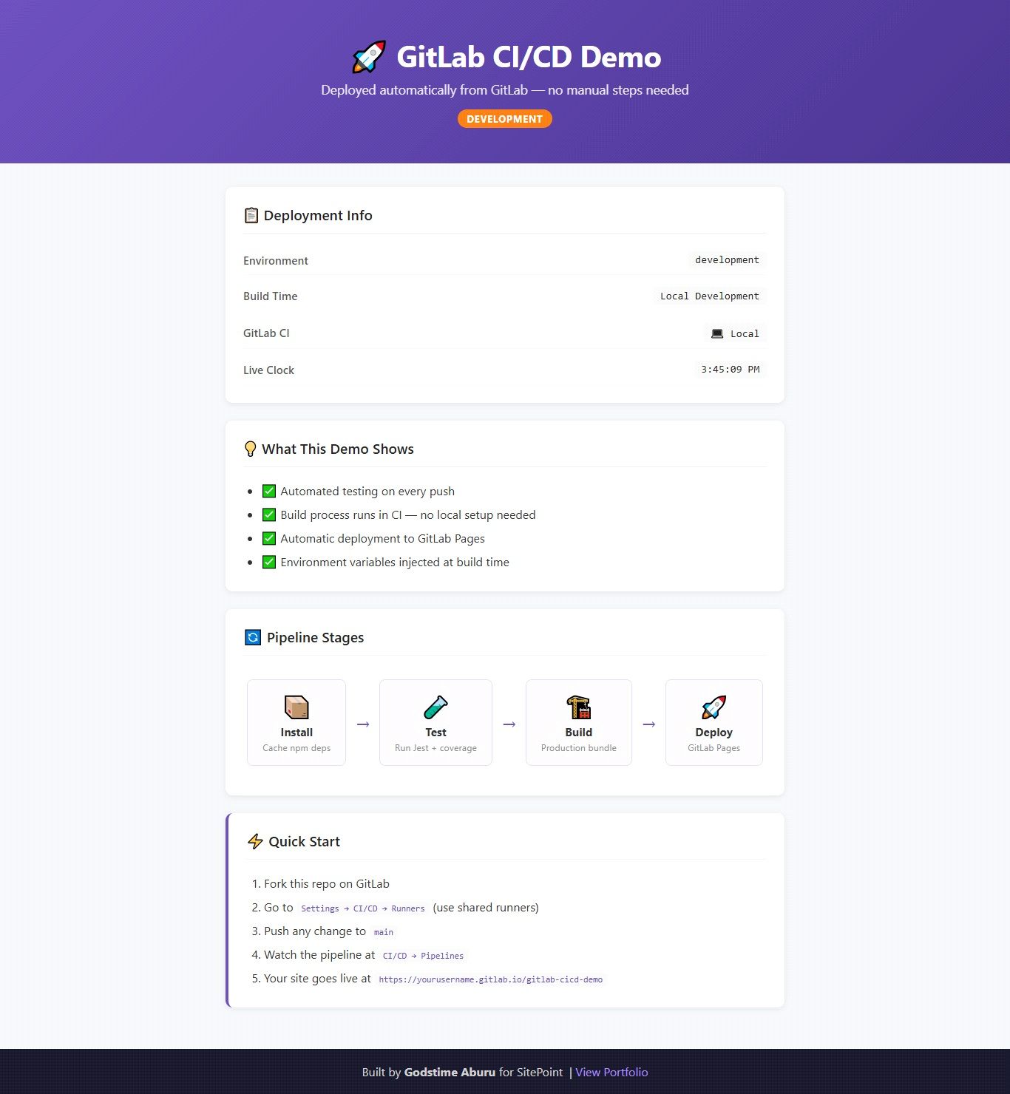Click the Production bundle caption
This screenshot has width=1010, height=1094.
[579, 748]
